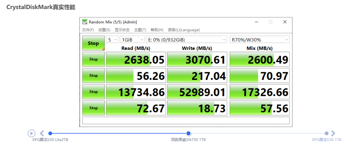This screenshot has height=149, width=349.
Task: Open the 主题(T) menu
Action: coord(140,30)
